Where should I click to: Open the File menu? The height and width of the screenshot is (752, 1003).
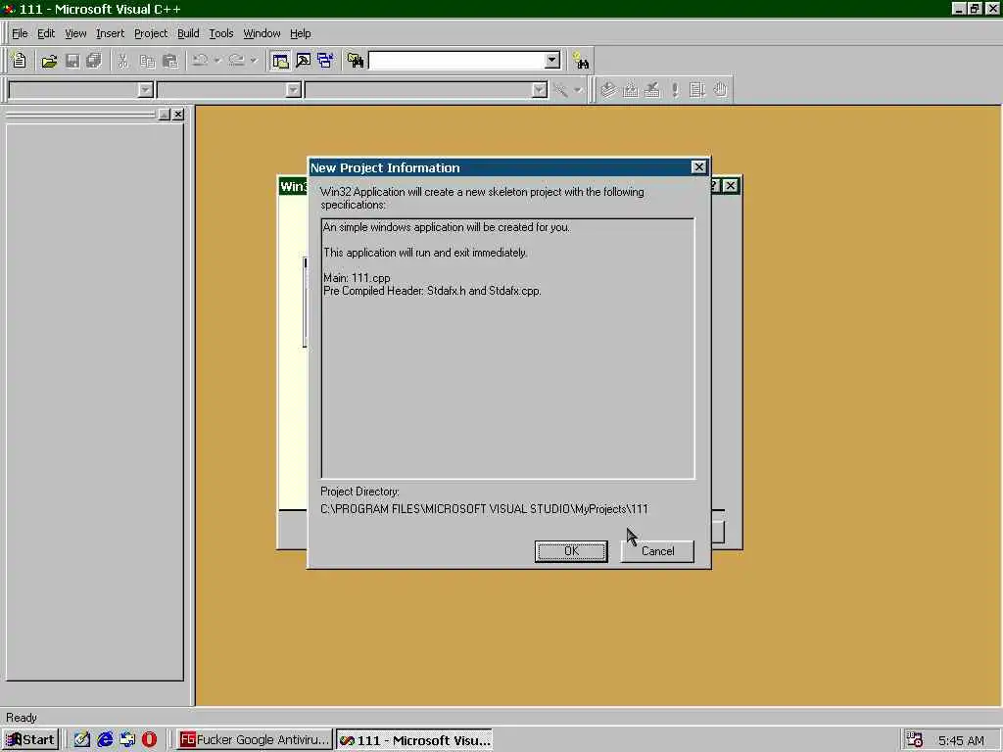pos(20,33)
